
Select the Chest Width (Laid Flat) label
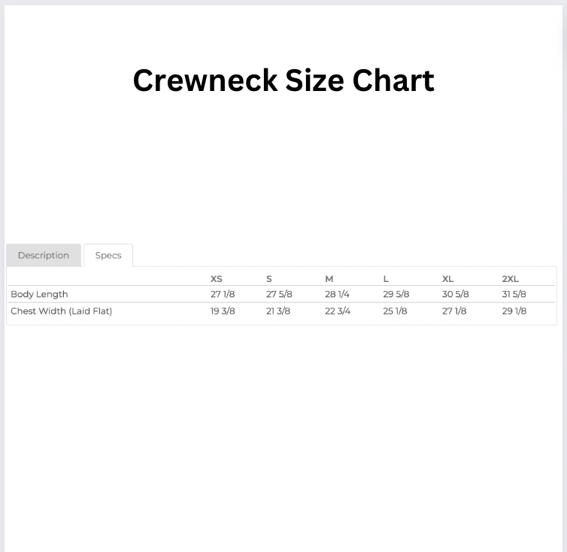coord(62,311)
